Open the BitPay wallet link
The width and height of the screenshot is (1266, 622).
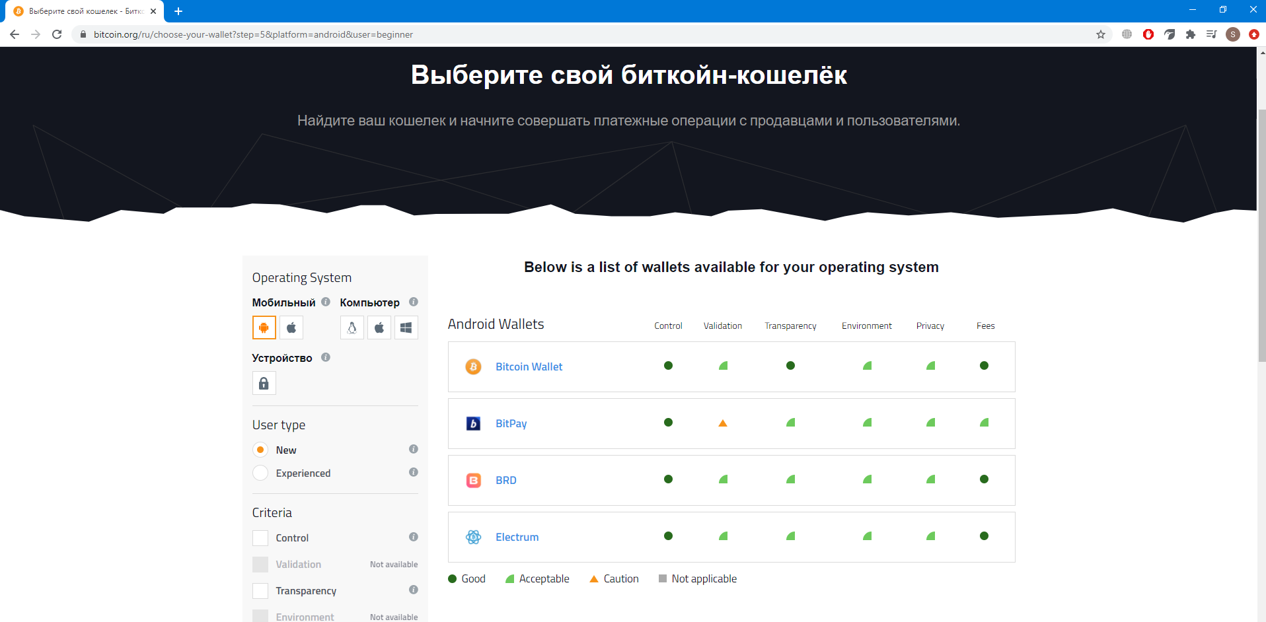[511, 423]
